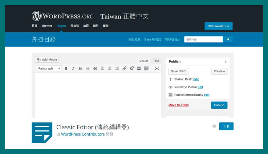The image size is (268, 154).
Task: Insert Read More tag
Action: 139,69
